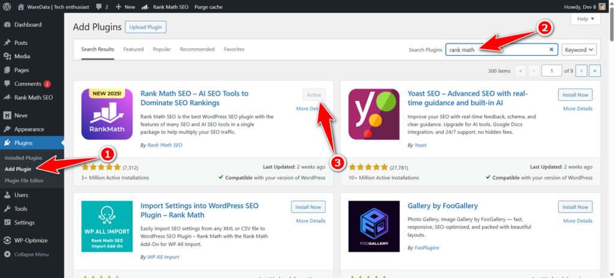Click FooGallery plugin logo thumbnail
This screenshot has width=615, height=278.
(374, 226)
